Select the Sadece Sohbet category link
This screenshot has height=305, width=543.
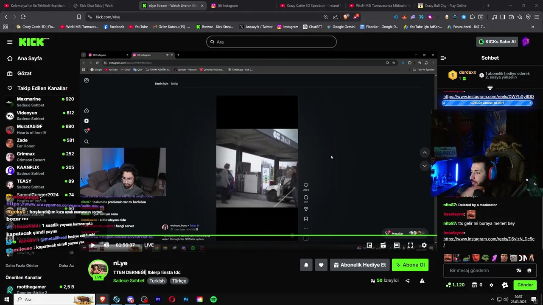129,281
